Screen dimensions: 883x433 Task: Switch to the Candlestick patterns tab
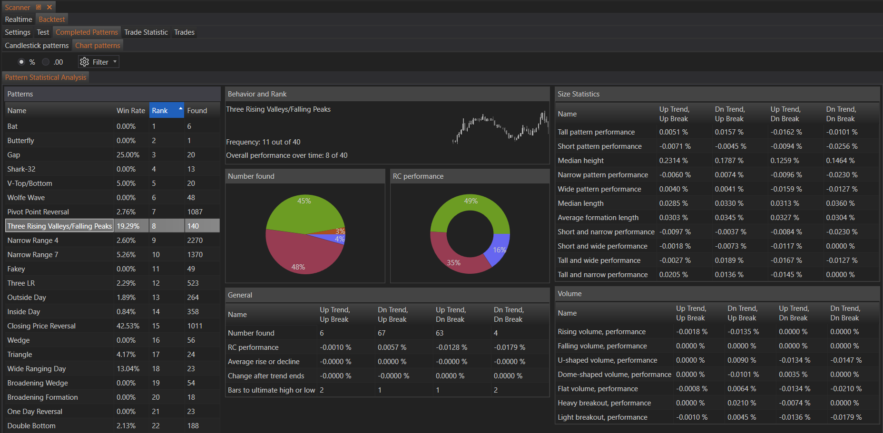[x=37, y=46]
